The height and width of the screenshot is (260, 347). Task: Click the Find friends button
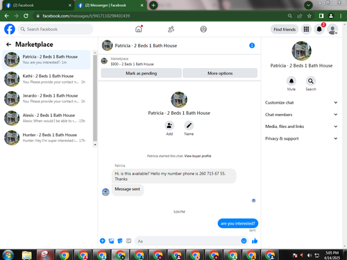tap(285, 29)
